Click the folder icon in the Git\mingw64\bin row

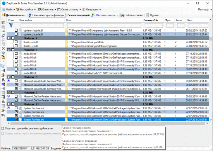click(x=66, y=42)
